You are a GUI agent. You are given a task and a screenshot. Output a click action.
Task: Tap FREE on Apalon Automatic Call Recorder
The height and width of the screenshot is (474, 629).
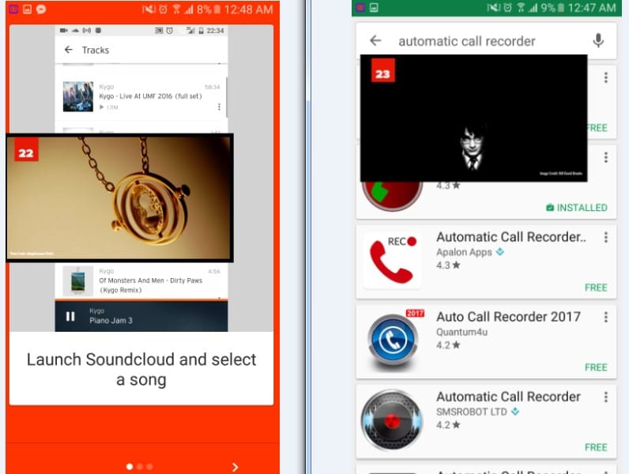point(595,288)
